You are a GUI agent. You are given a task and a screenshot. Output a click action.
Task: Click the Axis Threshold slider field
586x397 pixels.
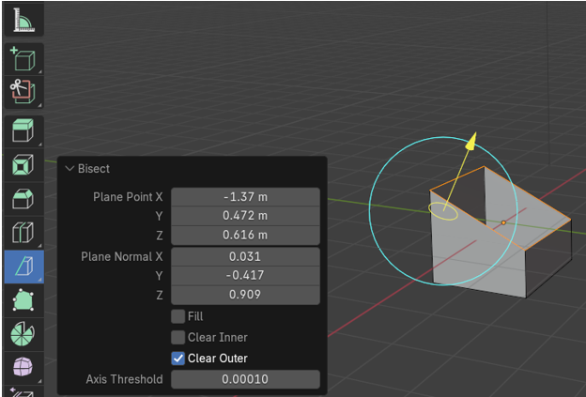[245, 379]
